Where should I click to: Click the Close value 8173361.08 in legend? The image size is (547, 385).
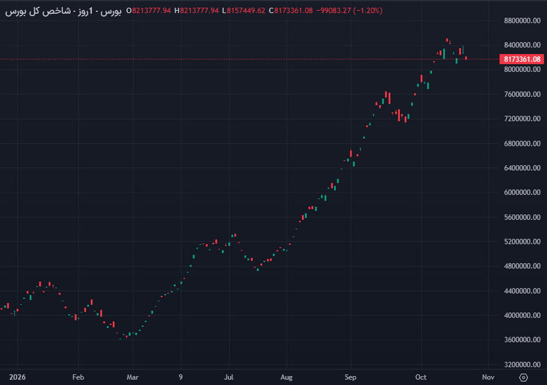[x=294, y=11]
